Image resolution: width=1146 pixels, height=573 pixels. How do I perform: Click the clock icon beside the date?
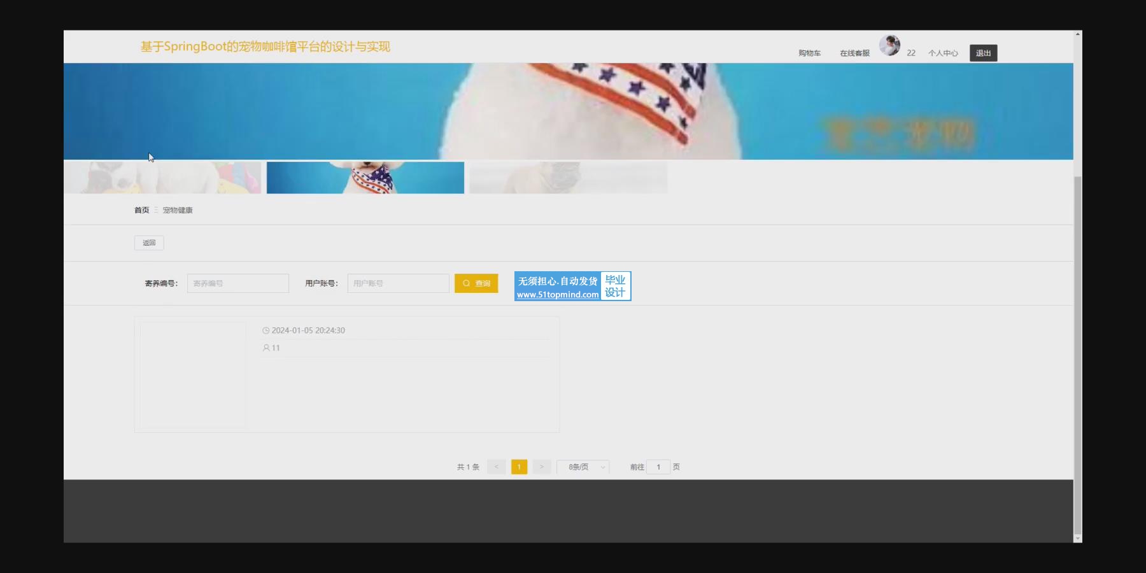click(x=266, y=330)
